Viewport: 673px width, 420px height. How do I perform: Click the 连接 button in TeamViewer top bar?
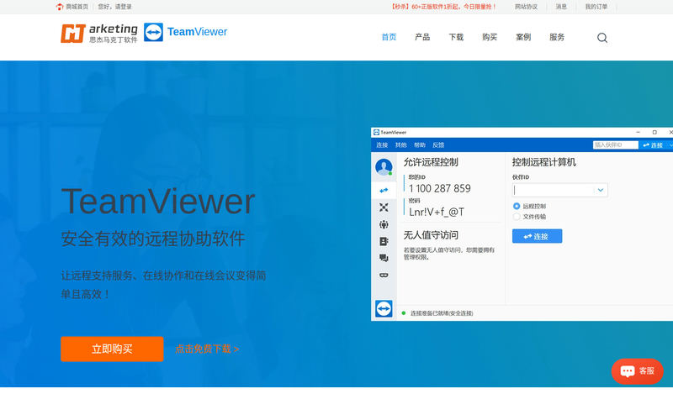(x=654, y=144)
